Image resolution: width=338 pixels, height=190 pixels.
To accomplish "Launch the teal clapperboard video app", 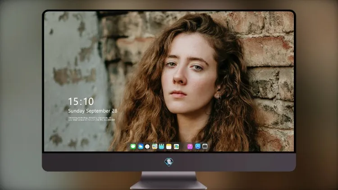I will pyautogui.click(x=161, y=147).
